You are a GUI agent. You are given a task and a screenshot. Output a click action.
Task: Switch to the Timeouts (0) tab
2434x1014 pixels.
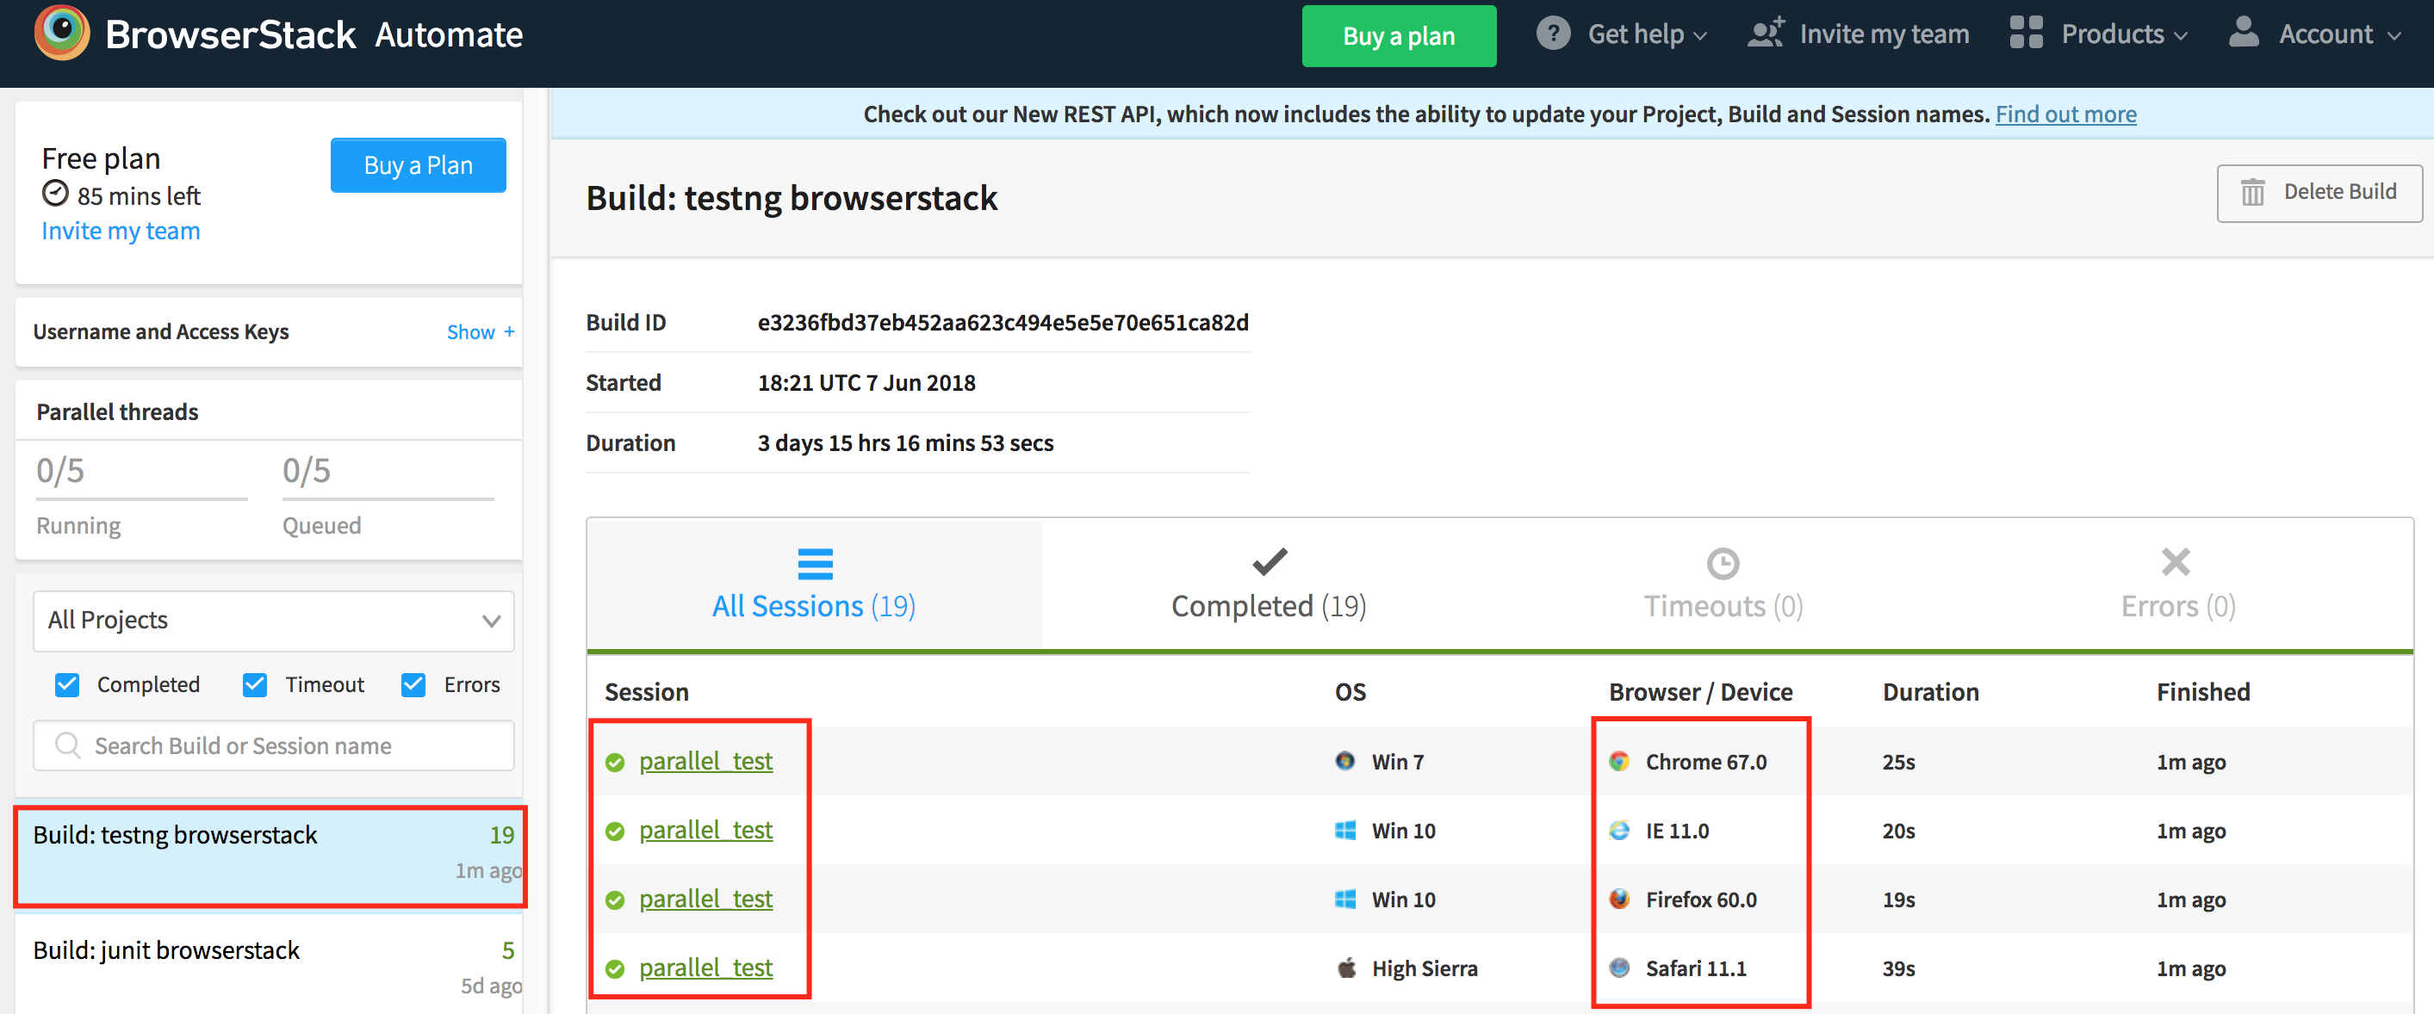point(1723,584)
